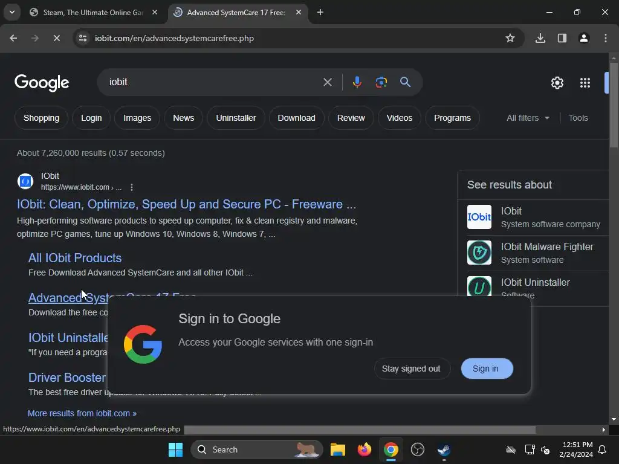Open the Advanced SystemCare 17 sitelink

click(x=67, y=298)
